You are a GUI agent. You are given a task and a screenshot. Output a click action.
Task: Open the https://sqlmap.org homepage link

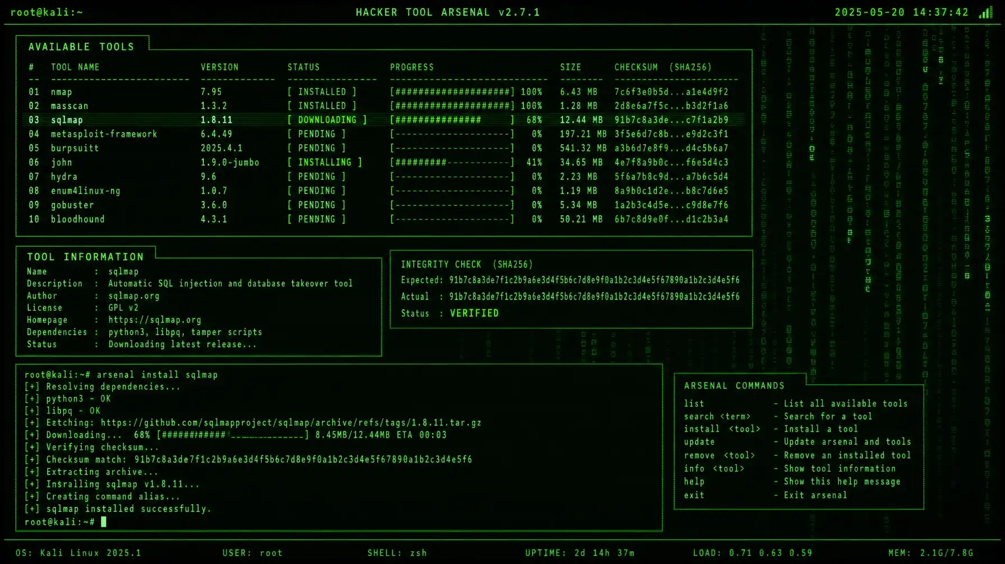pyautogui.click(x=155, y=320)
